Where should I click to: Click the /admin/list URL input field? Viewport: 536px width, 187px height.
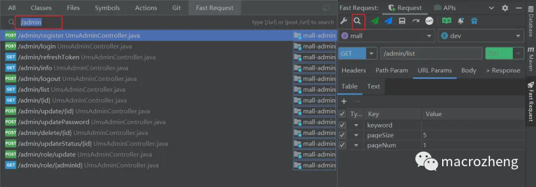[431, 54]
